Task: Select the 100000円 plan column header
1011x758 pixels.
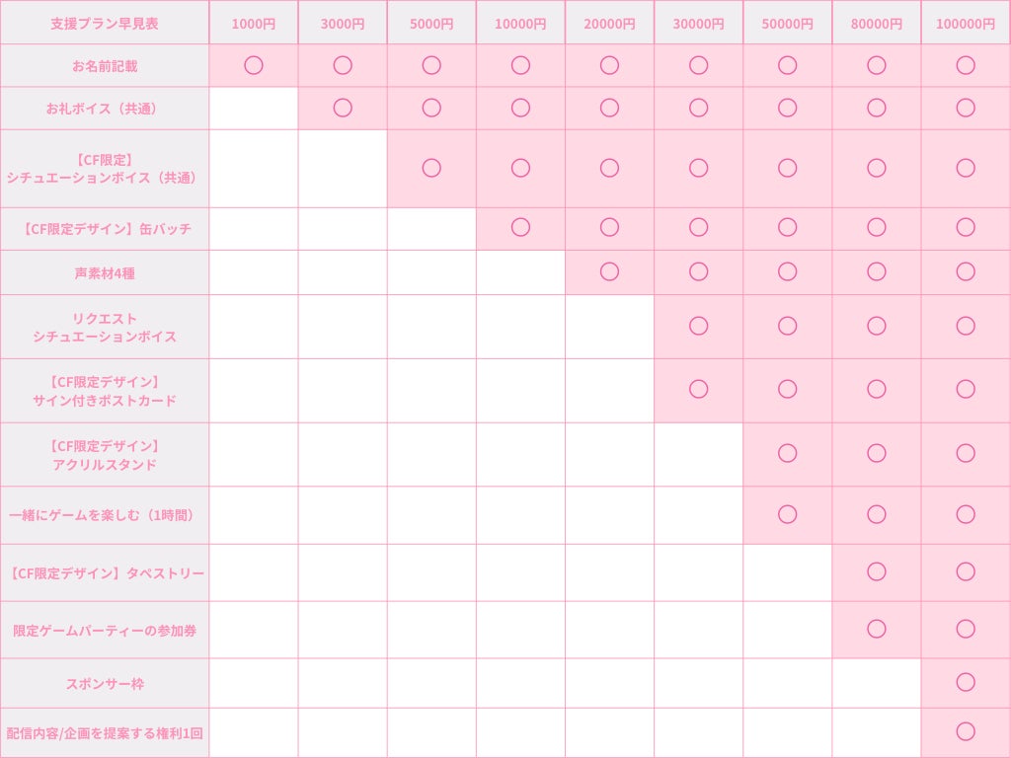Action: pos(966,23)
